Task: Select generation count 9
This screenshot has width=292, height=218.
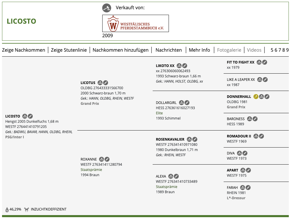Action: point(287,50)
